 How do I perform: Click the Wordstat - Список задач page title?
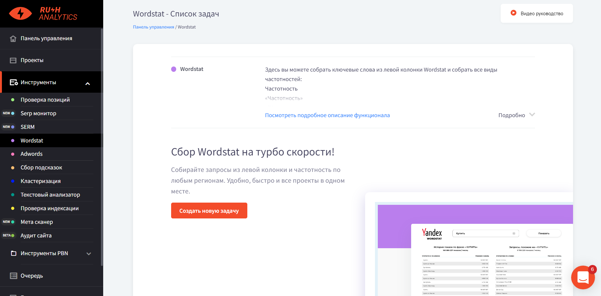(176, 14)
